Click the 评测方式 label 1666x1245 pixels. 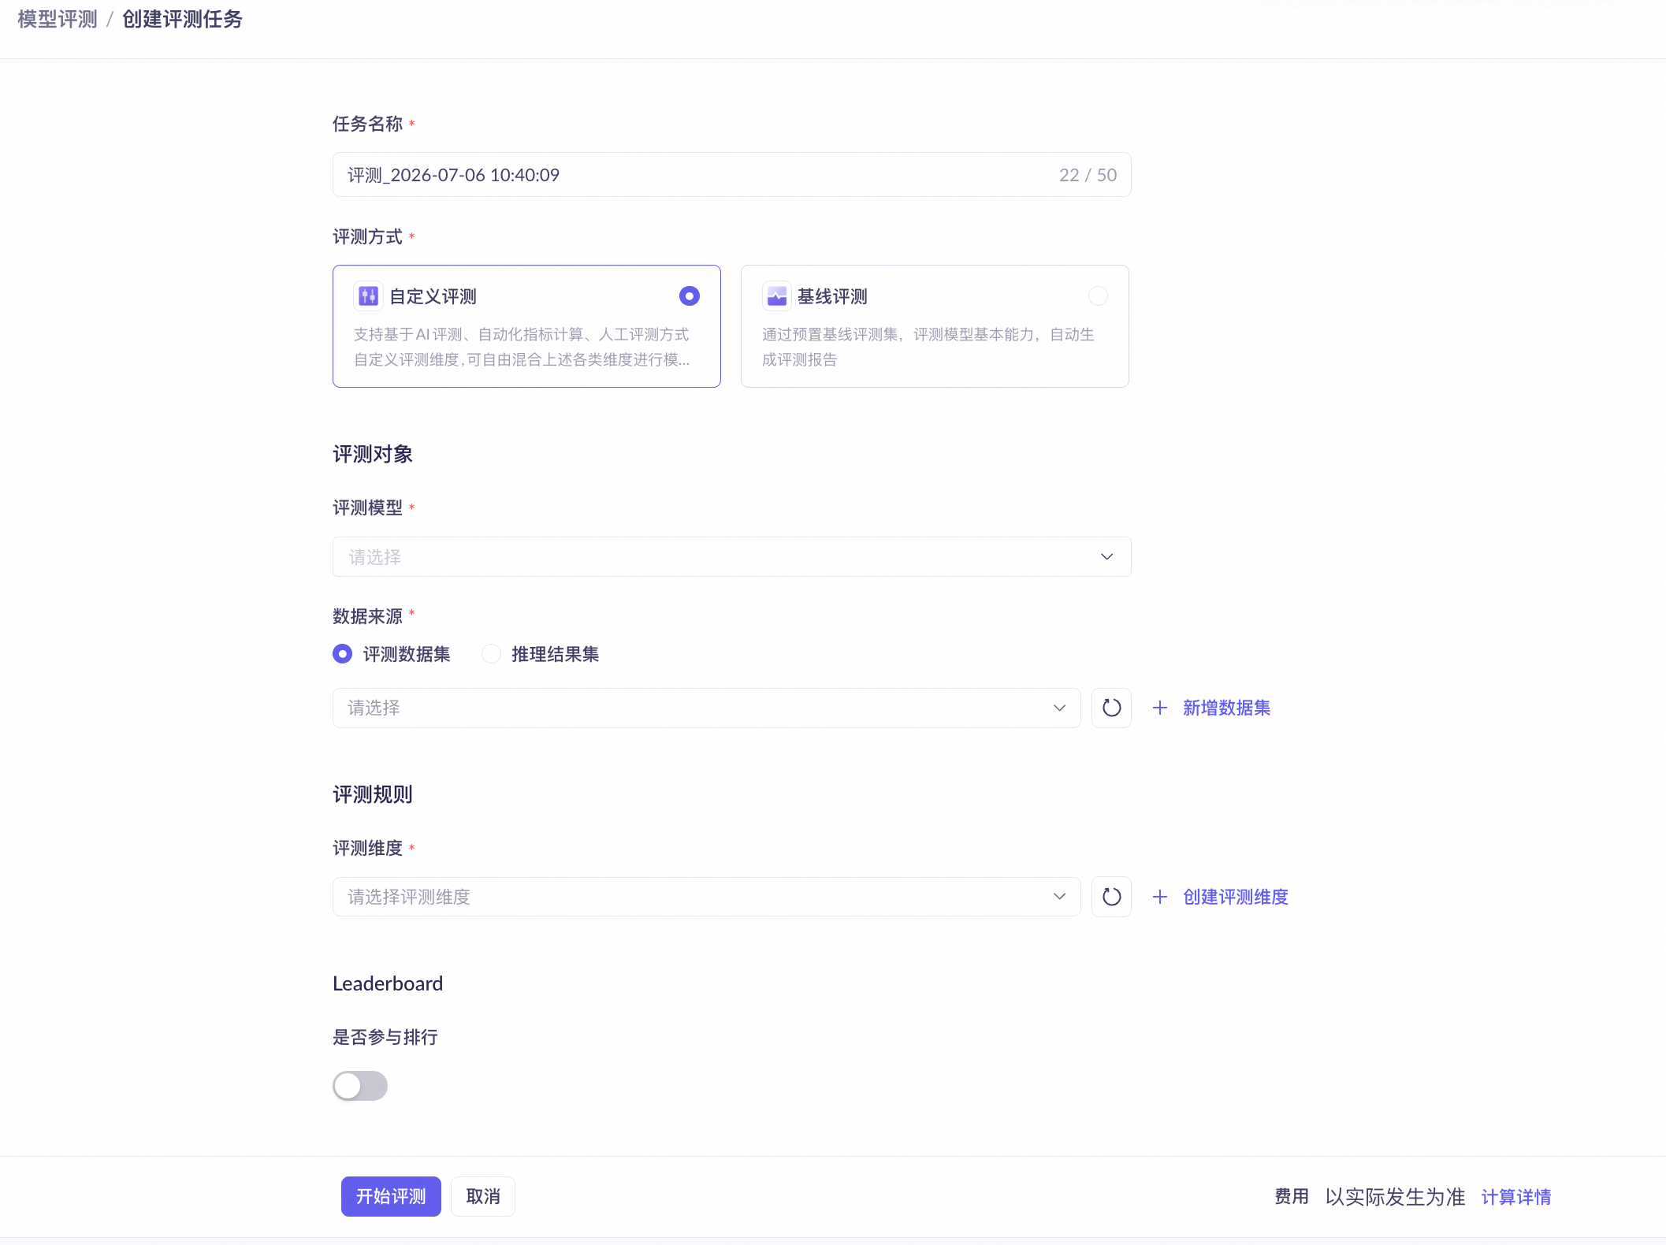point(367,236)
